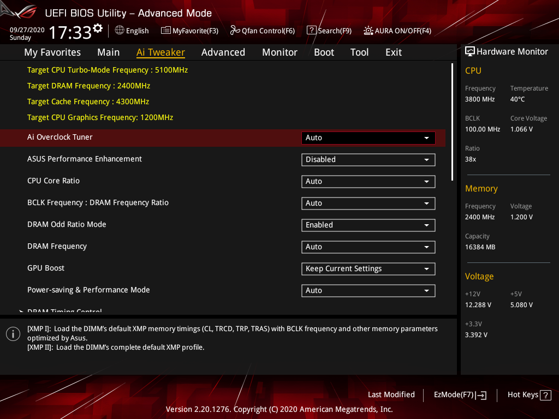The width and height of the screenshot is (559, 419).
Task: Show Hot Keys help
Action: coord(529,395)
